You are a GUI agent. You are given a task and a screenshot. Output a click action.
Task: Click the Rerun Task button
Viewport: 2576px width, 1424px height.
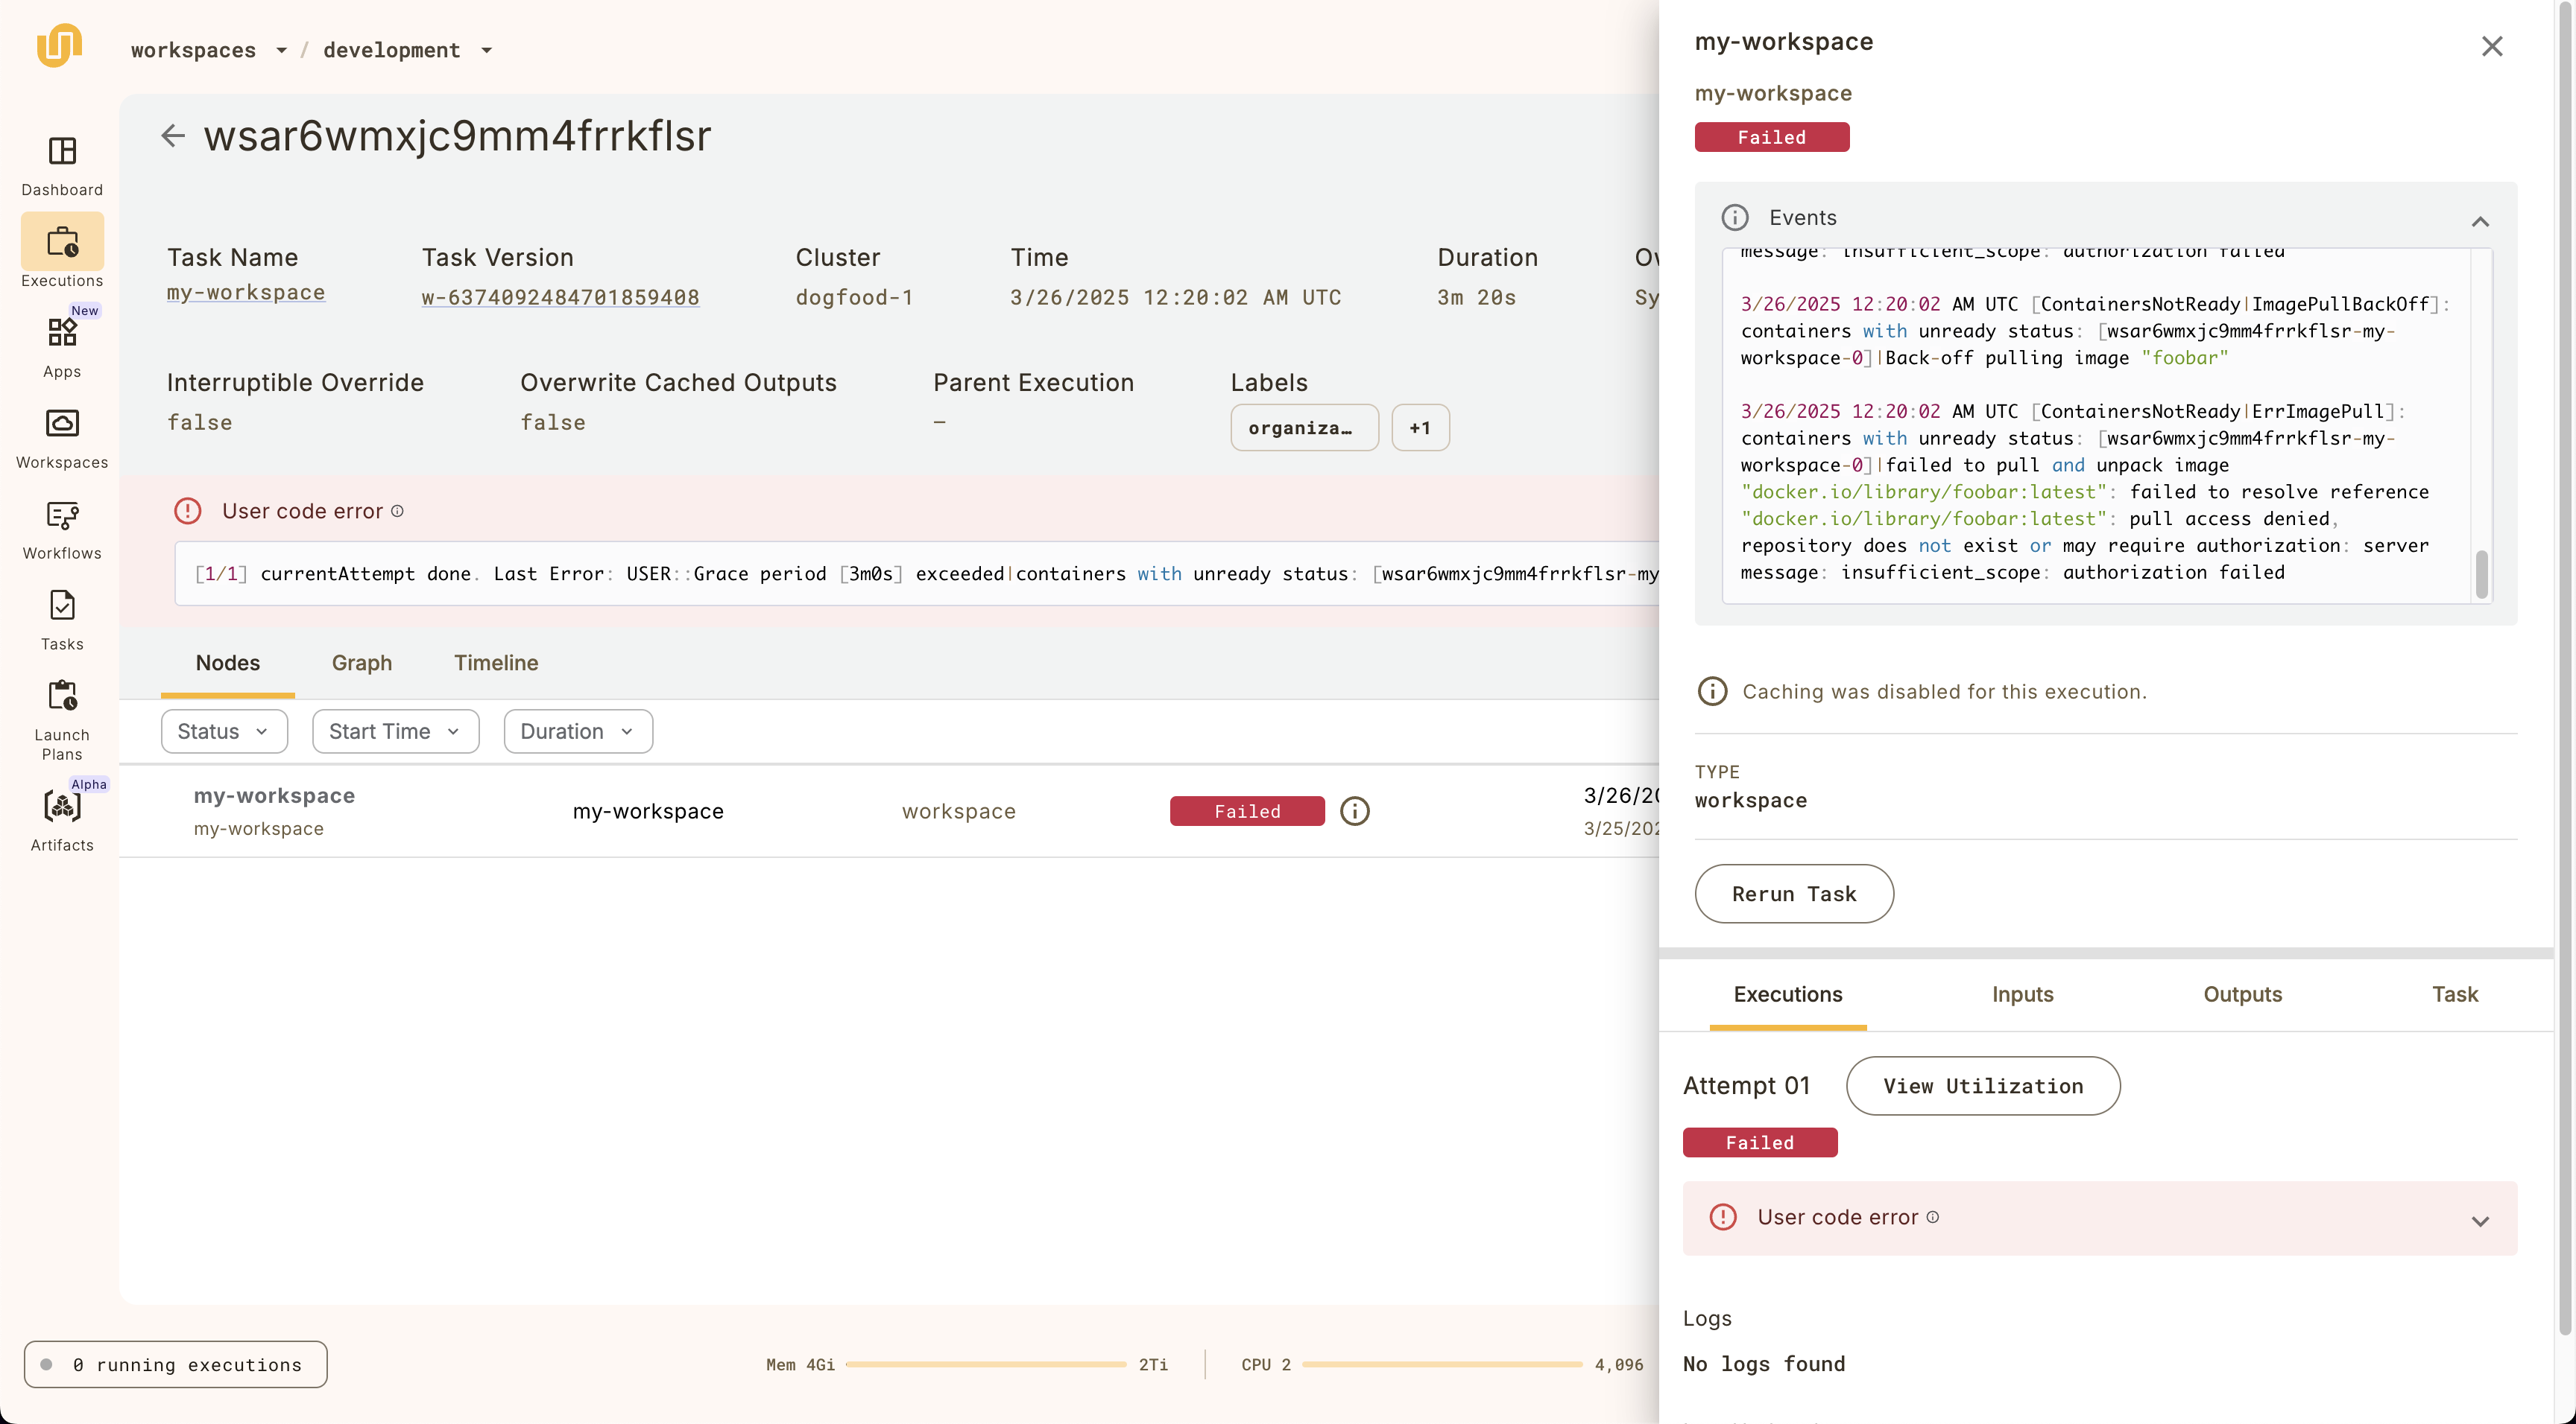tap(1793, 894)
